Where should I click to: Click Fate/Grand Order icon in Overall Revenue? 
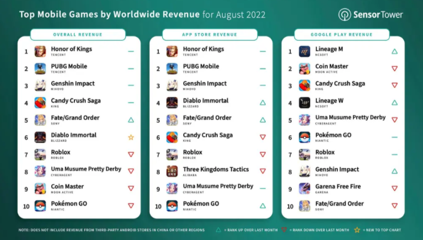(40, 120)
